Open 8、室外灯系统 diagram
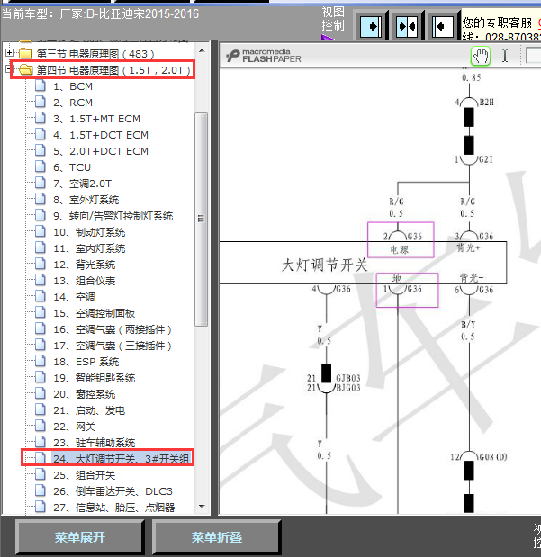Viewport: 541px width, 557px height. click(x=86, y=200)
